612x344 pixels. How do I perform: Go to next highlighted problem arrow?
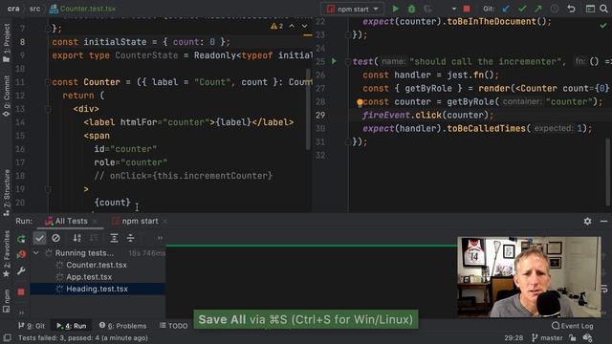click(x=304, y=26)
